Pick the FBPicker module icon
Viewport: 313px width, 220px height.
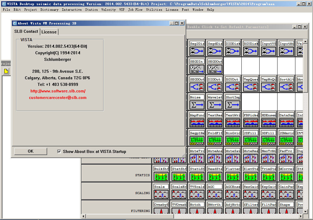tap(251, 123)
